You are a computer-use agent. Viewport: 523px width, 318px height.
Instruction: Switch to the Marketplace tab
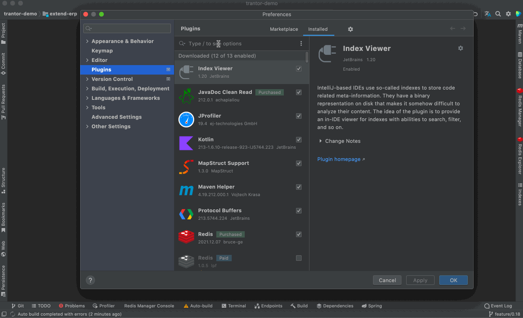[284, 29]
